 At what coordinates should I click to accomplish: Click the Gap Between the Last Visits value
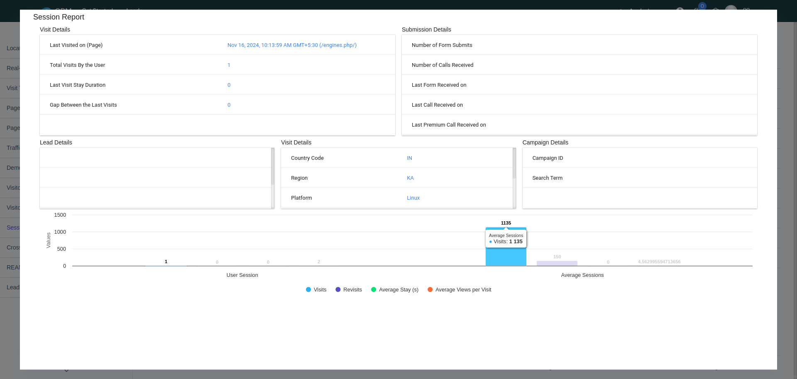tap(229, 105)
